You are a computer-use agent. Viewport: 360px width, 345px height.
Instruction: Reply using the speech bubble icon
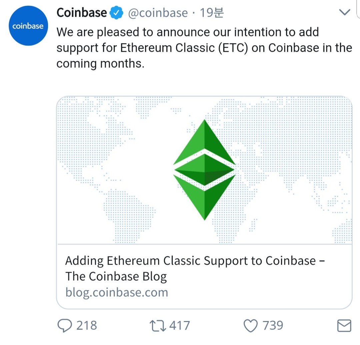[x=65, y=326]
